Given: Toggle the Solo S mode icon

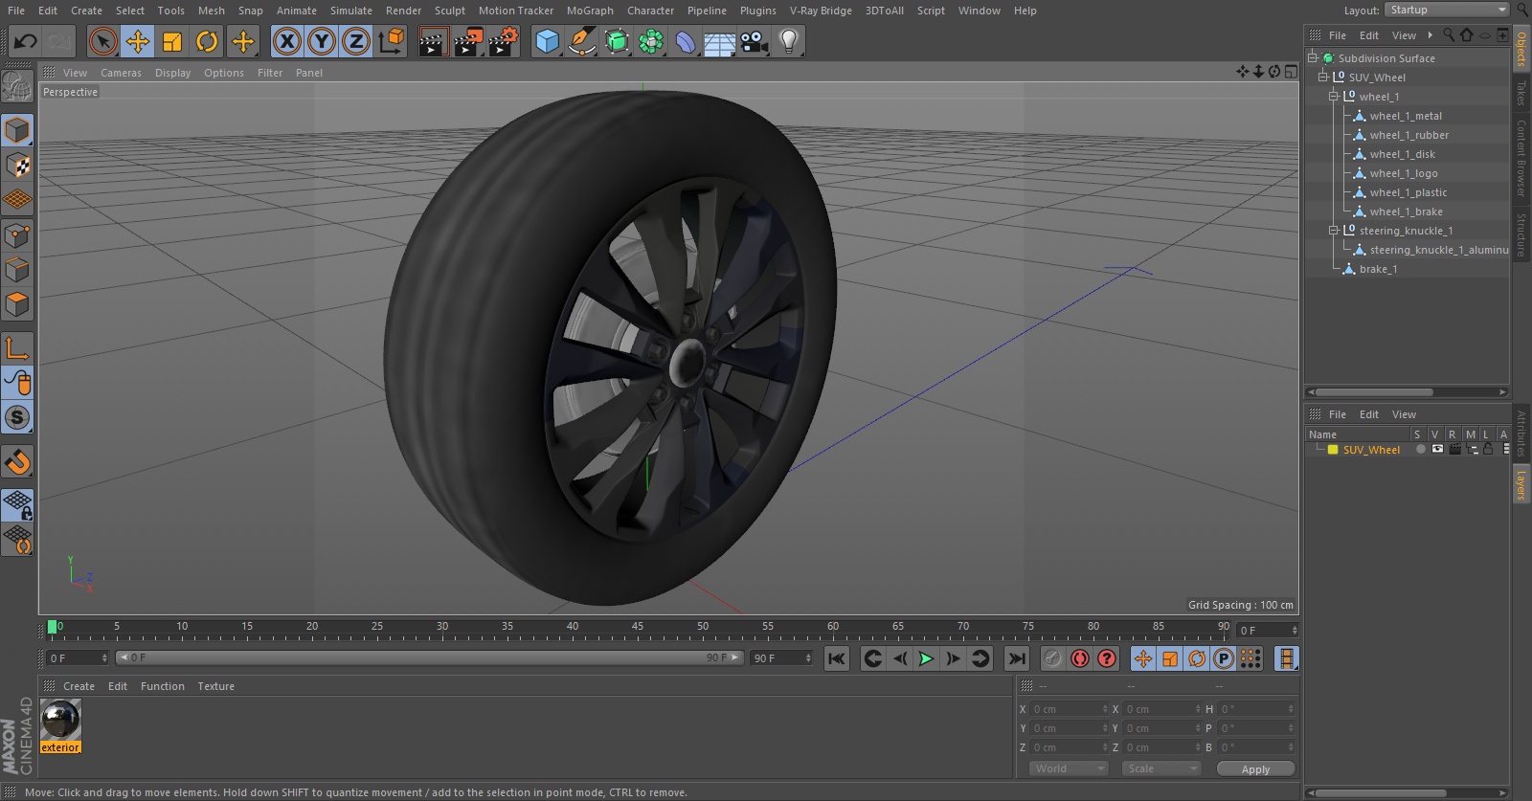Looking at the screenshot, I should 17,417.
